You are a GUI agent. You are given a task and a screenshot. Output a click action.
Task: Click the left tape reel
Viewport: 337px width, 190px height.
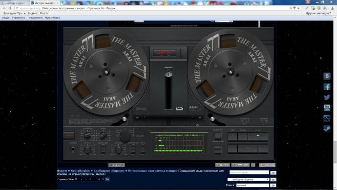tap(106, 72)
